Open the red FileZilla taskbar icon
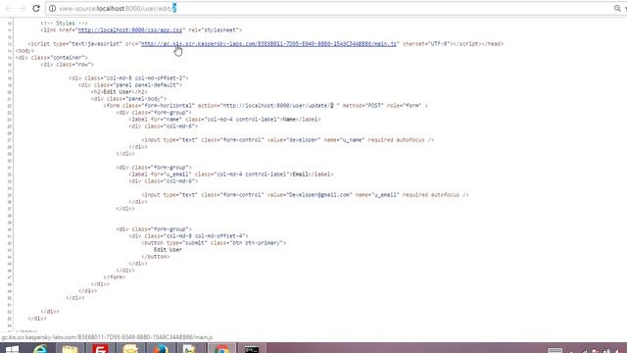 (x=100, y=349)
